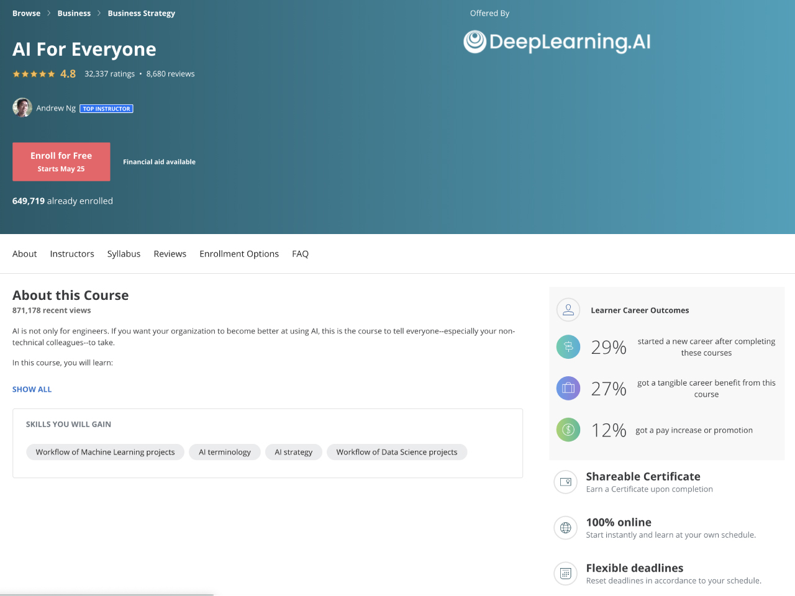Go to Business Strategy breadcrumb
The image size is (795, 596).
click(x=142, y=13)
